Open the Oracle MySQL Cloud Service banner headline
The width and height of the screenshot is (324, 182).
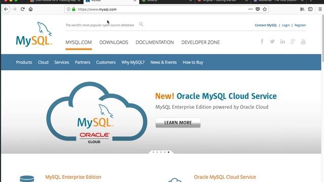click(x=216, y=96)
